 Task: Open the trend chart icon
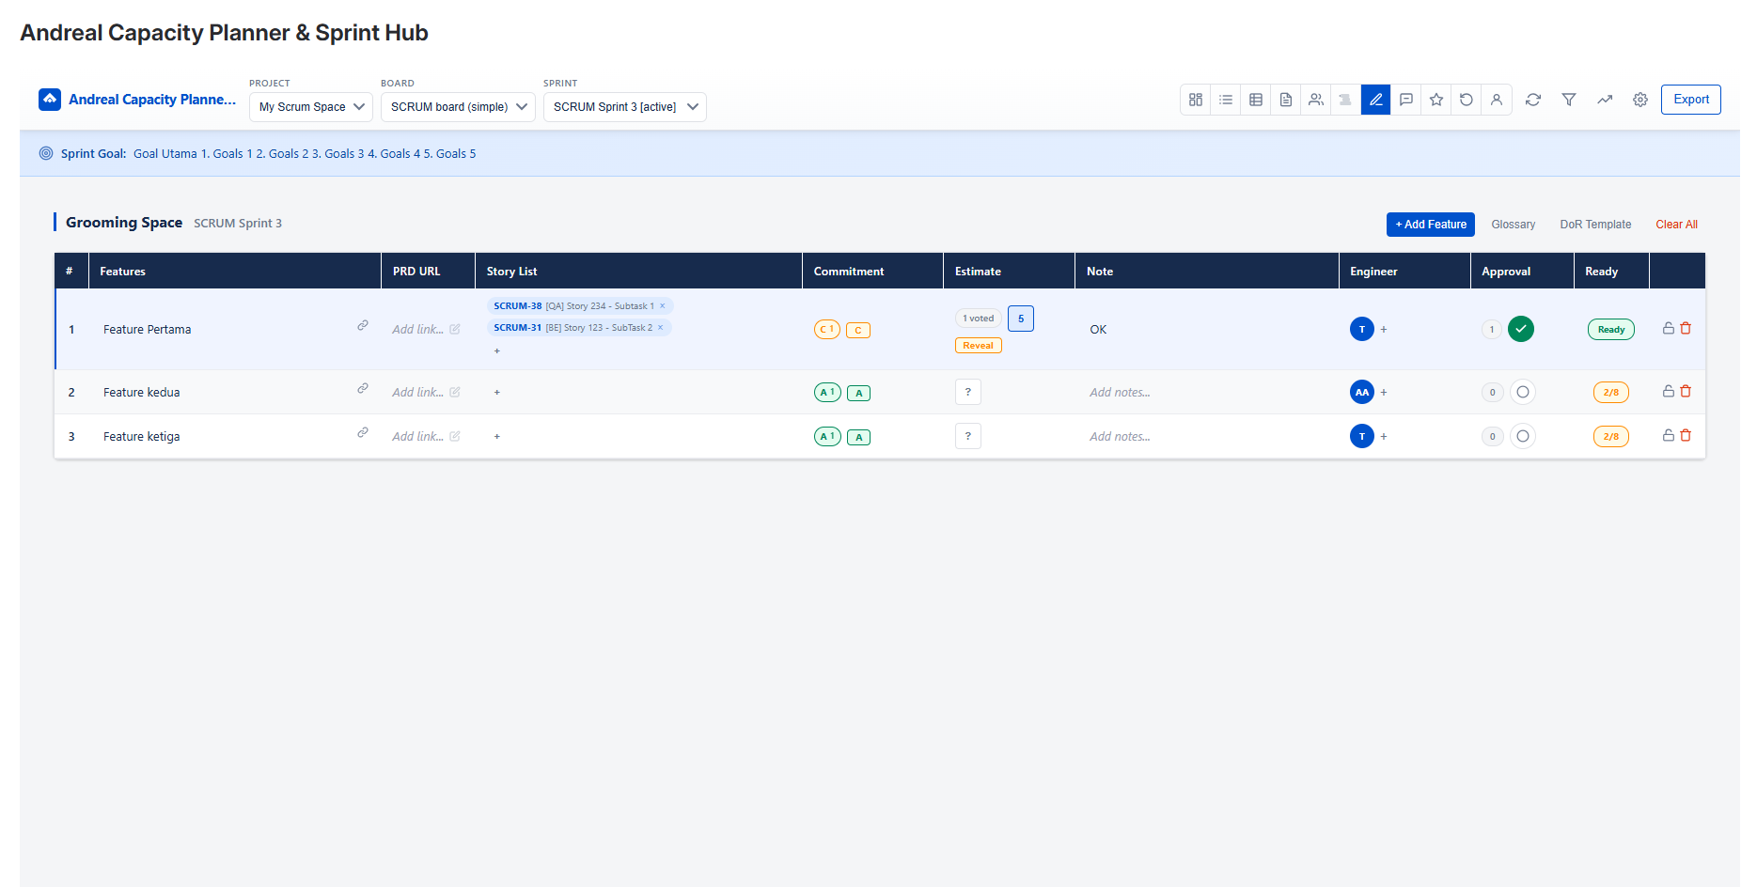click(x=1605, y=99)
